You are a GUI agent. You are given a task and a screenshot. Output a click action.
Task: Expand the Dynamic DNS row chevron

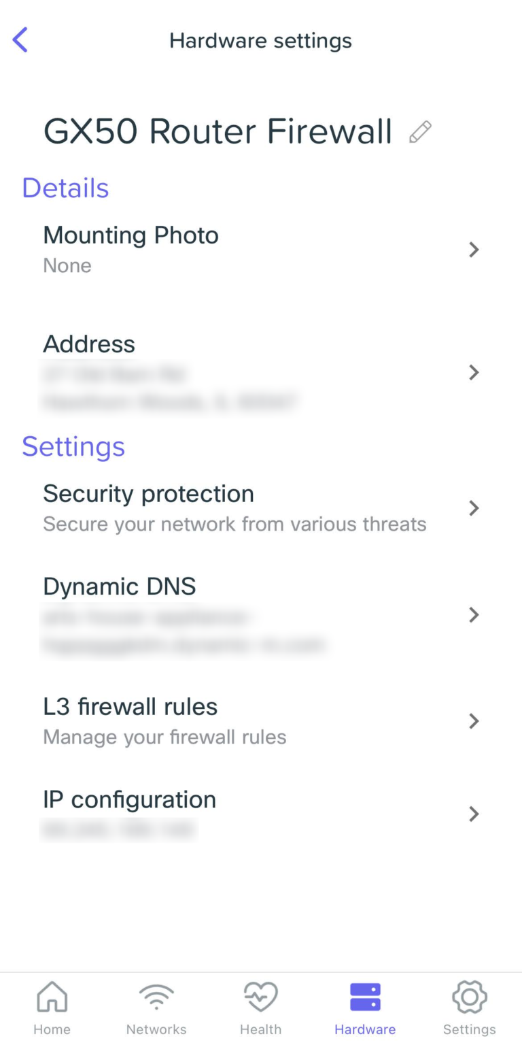(x=474, y=614)
